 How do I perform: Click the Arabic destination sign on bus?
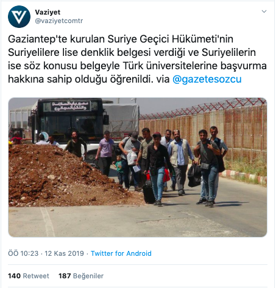70,106
